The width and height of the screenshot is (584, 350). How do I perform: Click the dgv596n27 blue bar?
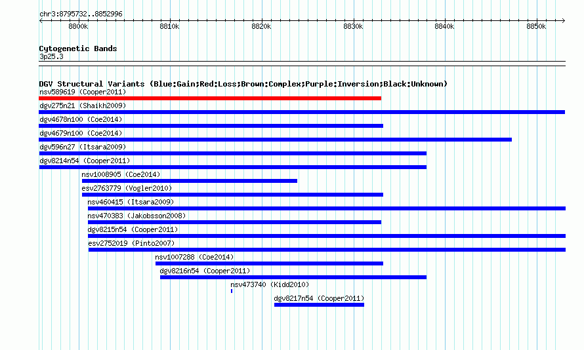[233, 153]
